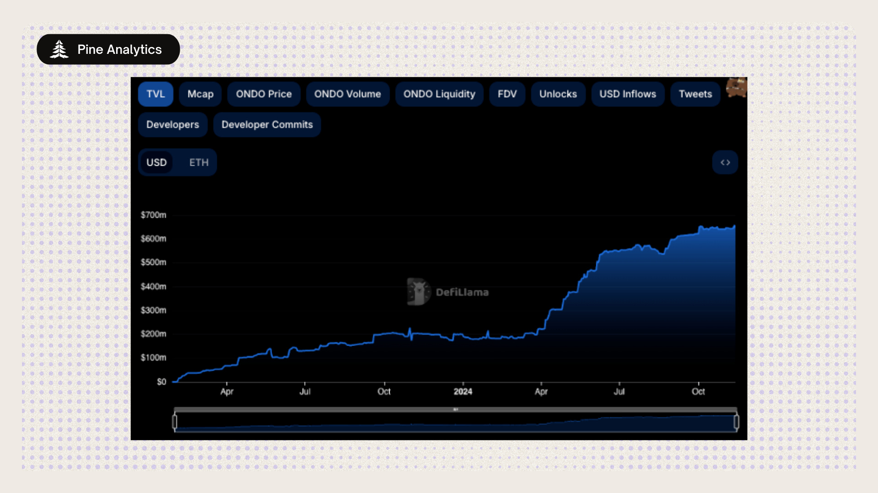
Task: Click the $300m axis label
Action: (153, 310)
